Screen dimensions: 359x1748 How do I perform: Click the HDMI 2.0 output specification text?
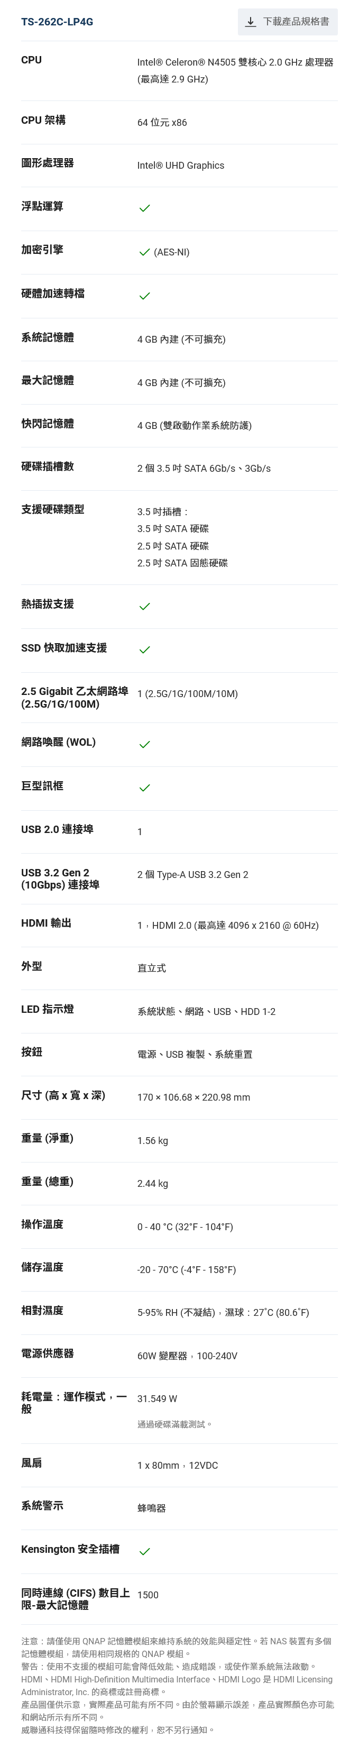point(227,926)
